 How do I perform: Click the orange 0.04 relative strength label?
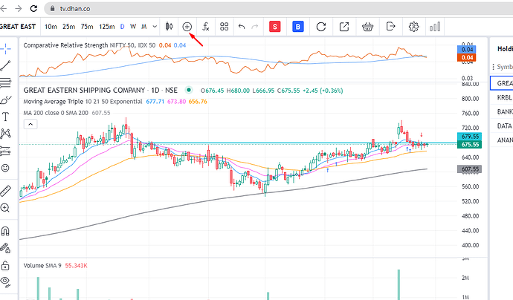[467, 57]
